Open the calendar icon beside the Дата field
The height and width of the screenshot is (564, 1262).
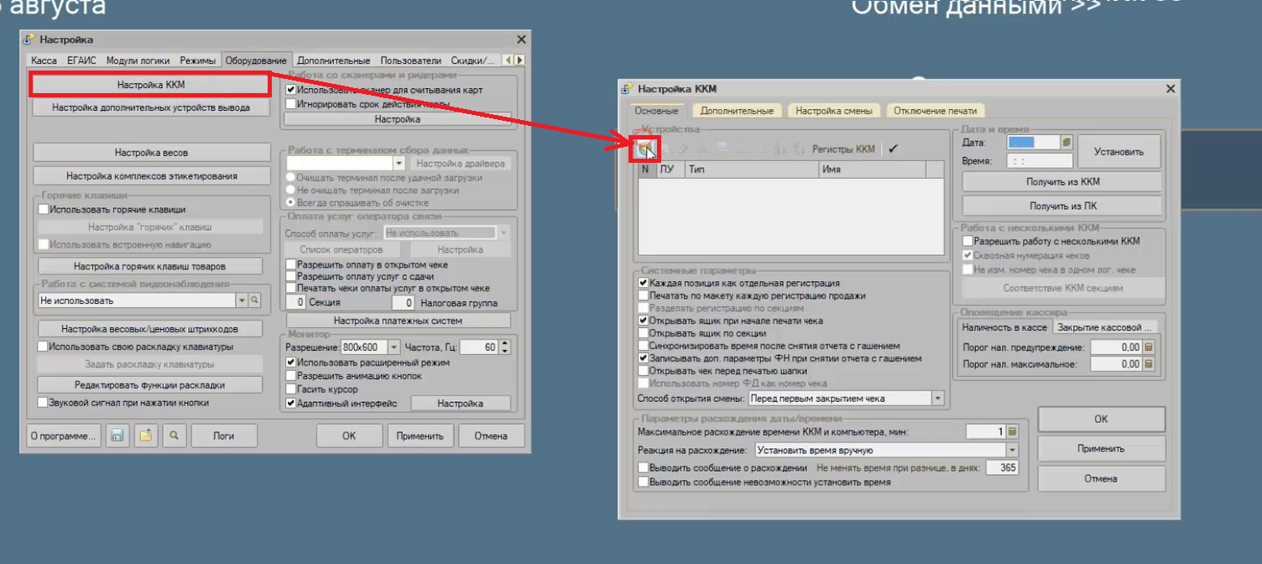pyautogui.click(x=1066, y=143)
